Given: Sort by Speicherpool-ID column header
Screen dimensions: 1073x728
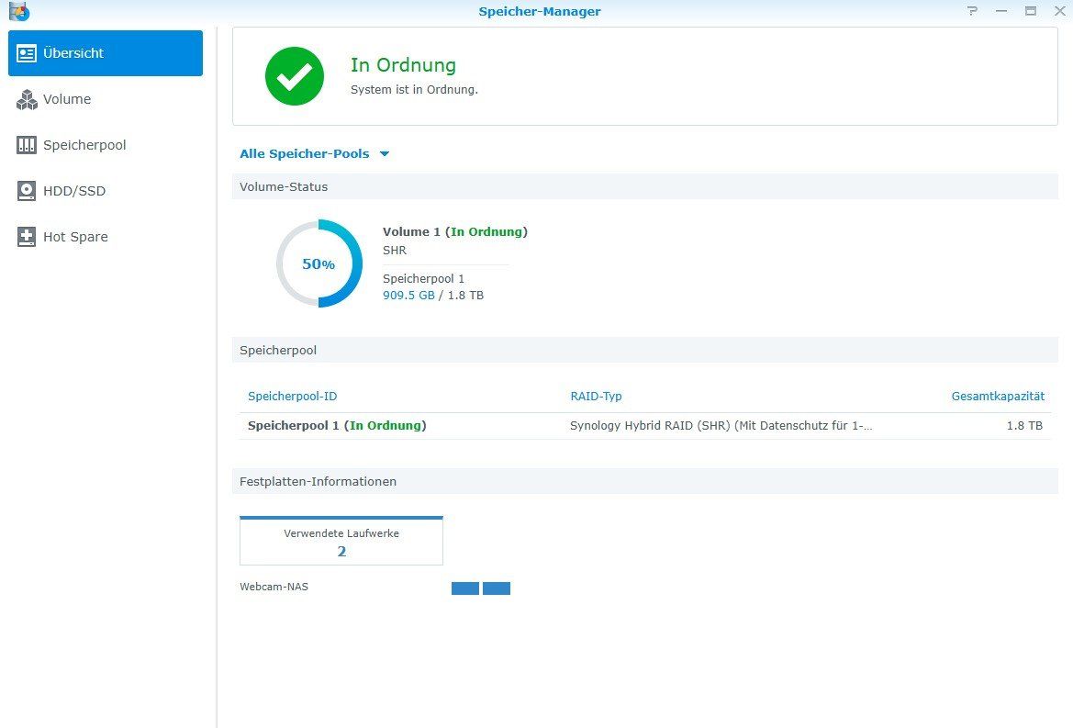Looking at the screenshot, I should click(292, 397).
